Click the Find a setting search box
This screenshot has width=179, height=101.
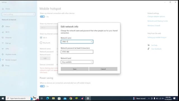point(18,14)
